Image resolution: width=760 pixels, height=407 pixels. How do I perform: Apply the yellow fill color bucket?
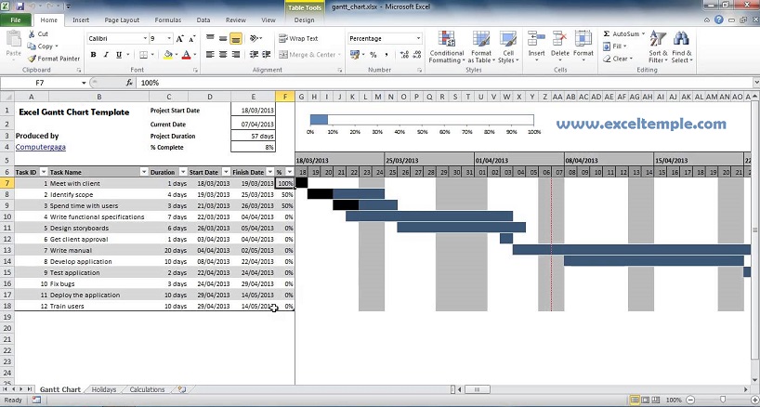[168, 55]
